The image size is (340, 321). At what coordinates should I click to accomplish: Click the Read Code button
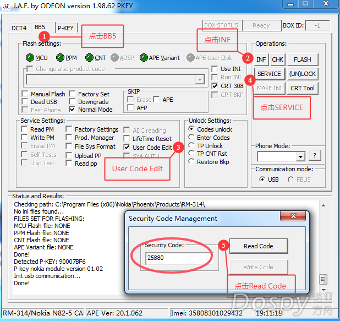pyautogui.click(x=259, y=246)
